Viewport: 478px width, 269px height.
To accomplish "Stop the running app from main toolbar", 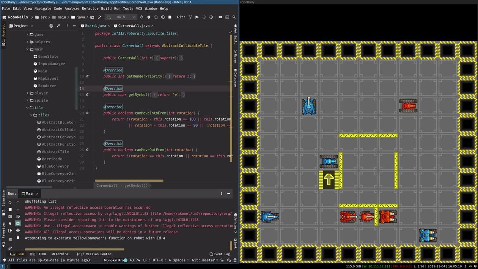I will pos(170,17).
